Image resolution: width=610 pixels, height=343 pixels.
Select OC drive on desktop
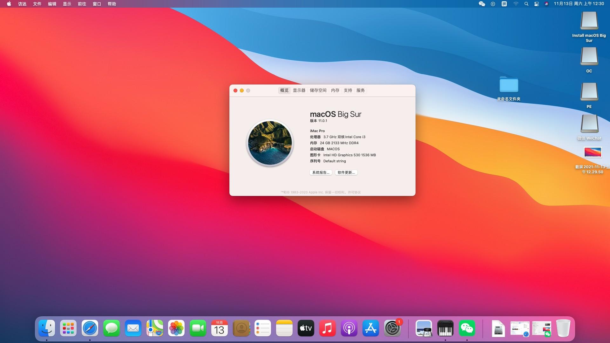(x=589, y=56)
